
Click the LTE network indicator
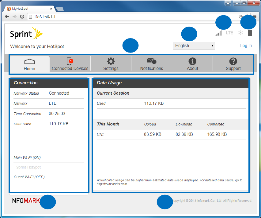tap(229, 33)
